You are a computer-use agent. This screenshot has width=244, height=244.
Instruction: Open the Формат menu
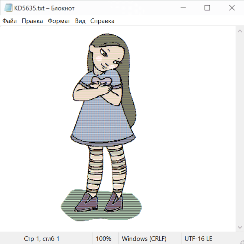(59, 21)
